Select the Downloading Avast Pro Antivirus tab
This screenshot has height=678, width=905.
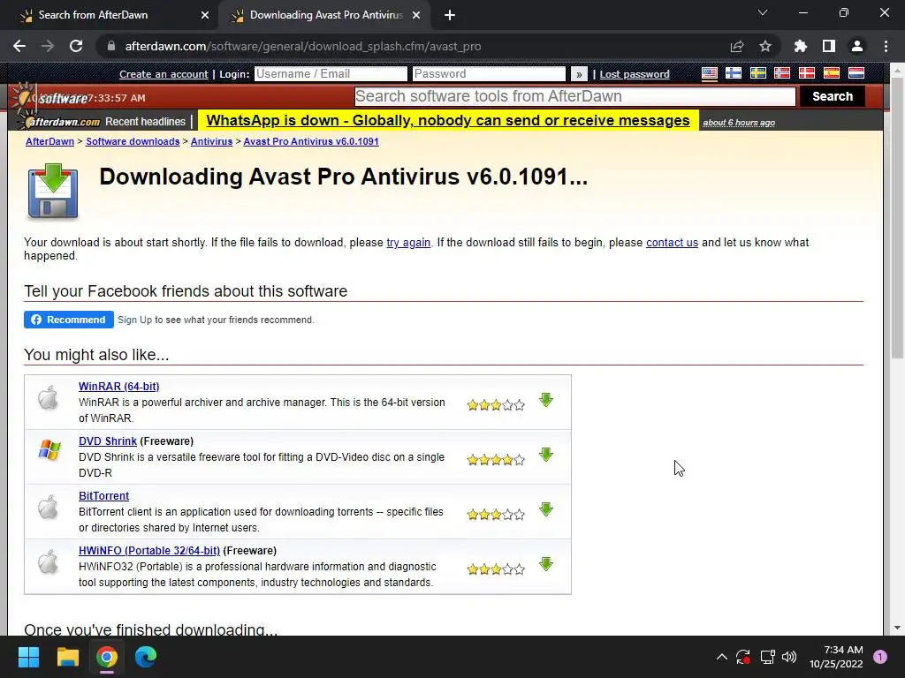(326, 15)
